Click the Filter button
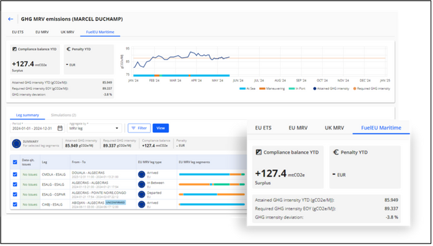Image resolution: width=433 pixels, height=246 pixels. (139, 128)
